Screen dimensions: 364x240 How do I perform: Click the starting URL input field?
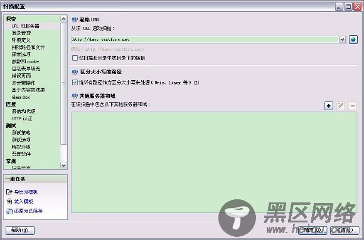(205, 39)
